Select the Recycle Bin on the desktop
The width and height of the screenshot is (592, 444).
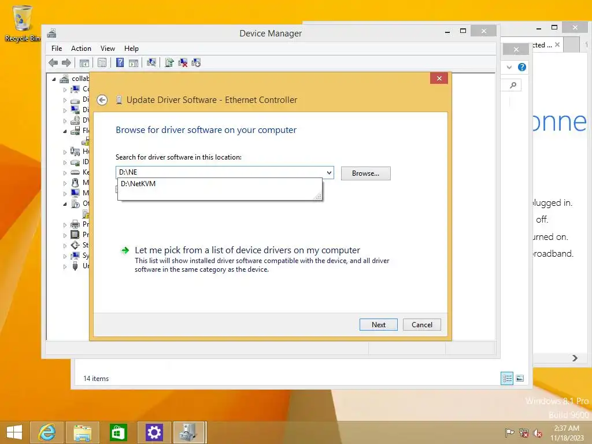pos(22,23)
